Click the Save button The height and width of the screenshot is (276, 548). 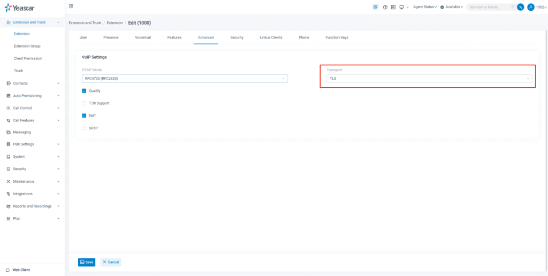coord(86,262)
